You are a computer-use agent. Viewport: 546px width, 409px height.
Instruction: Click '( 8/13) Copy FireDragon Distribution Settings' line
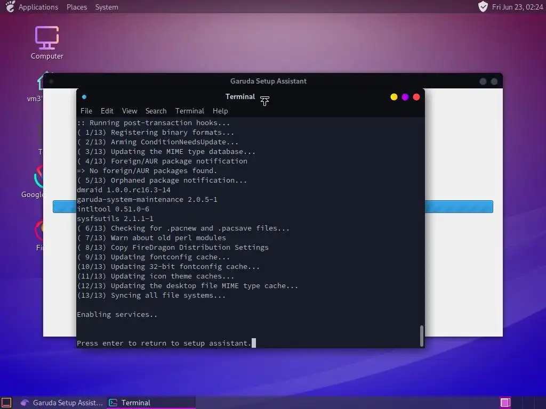173,247
